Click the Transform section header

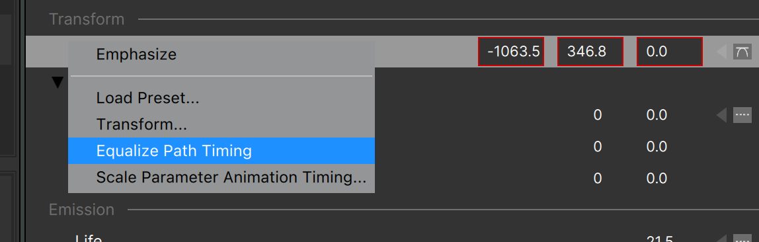87,19
